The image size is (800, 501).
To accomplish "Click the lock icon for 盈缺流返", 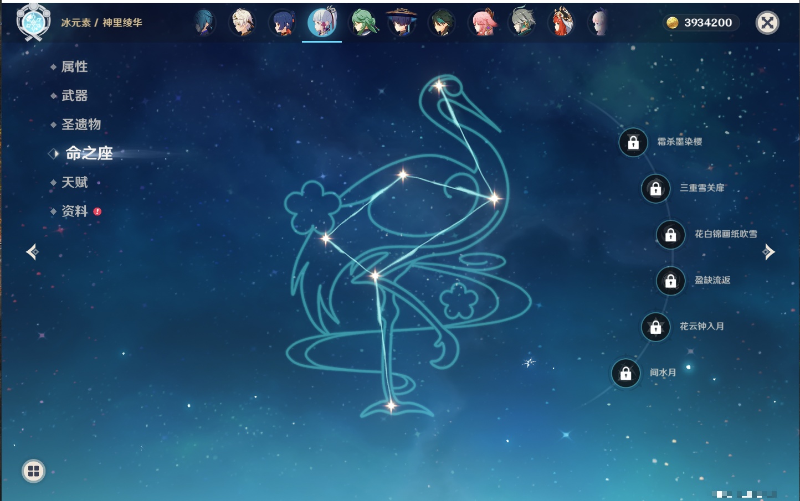I will tap(670, 281).
